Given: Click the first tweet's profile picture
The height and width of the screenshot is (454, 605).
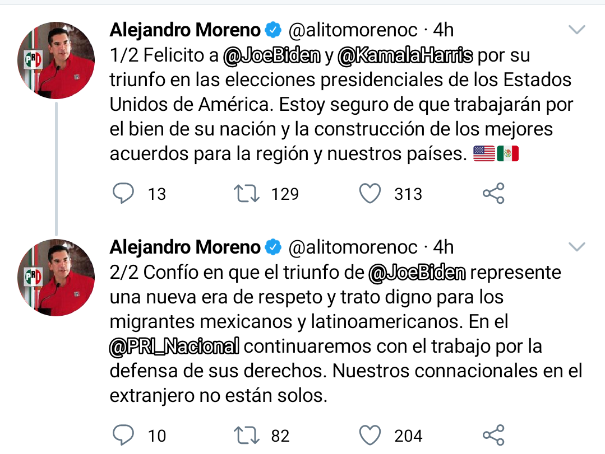Looking at the screenshot, I should click(57, 59).
